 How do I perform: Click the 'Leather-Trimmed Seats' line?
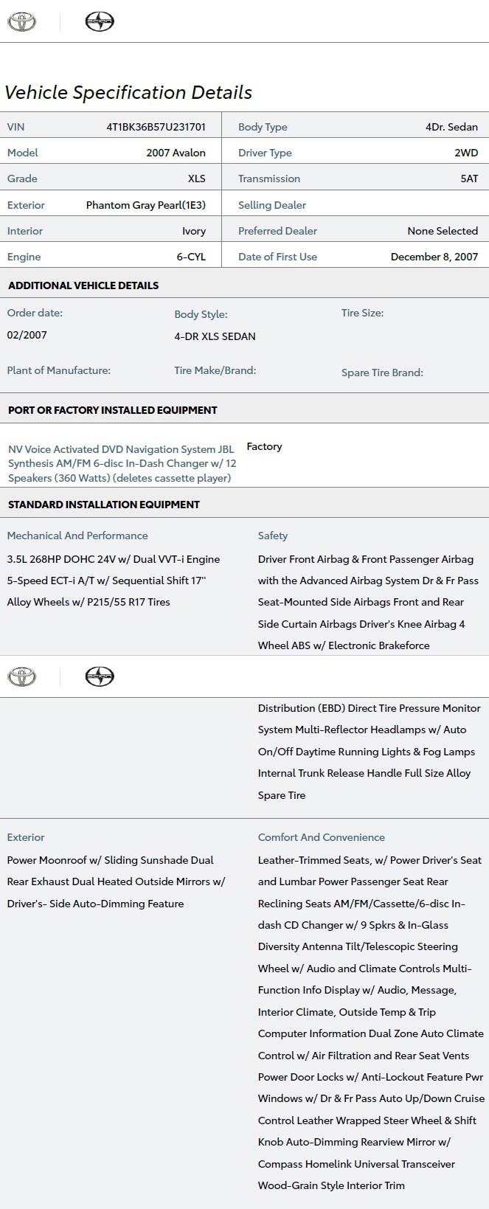(x=370, y=860)
